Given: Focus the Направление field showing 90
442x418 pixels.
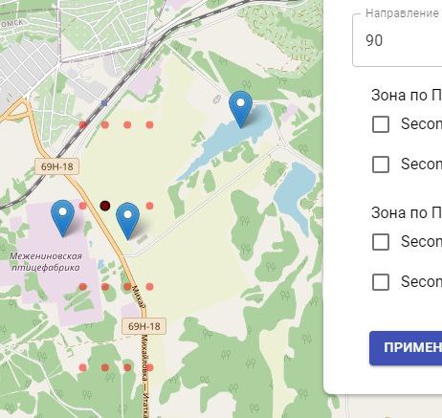Looking at the screenshot, I should (397, 40).
